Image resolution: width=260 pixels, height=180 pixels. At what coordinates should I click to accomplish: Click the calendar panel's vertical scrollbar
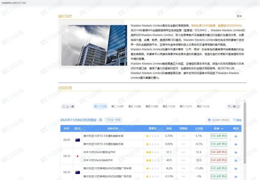pos(245,133)
